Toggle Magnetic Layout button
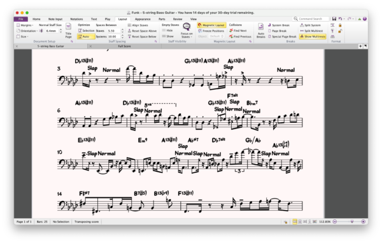Screen dimensions: 382x243 click(212, 25)
